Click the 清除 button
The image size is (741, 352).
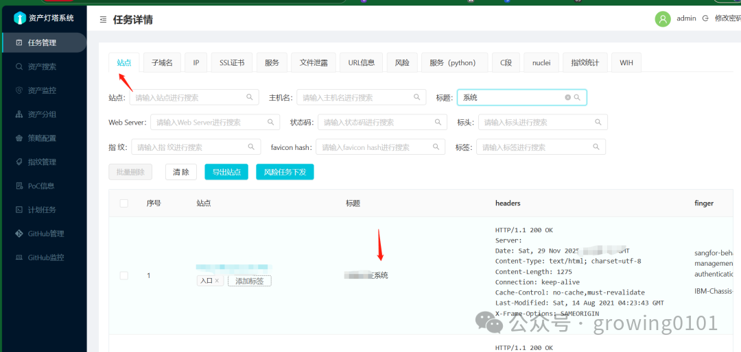[x=181, y=172]
